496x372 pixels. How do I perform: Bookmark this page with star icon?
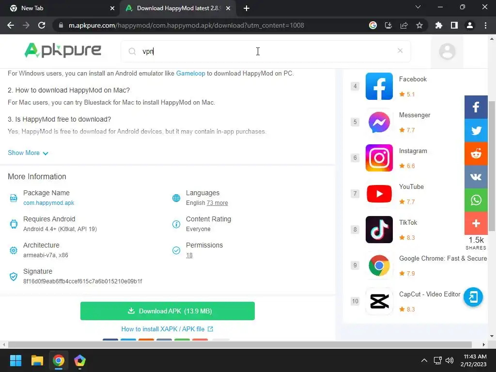tap(419, 25)
